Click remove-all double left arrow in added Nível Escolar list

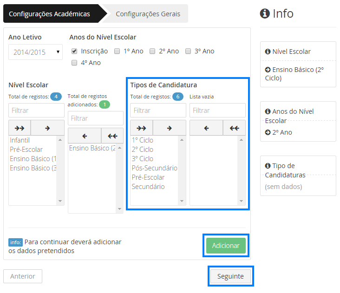point(112,136)
